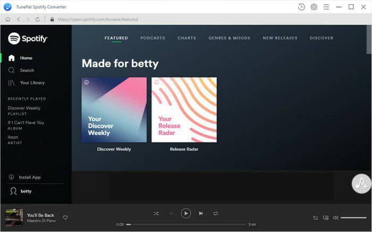The width and height of the screenshot is (372, 232).
Task: Click the now playing album art
Action: [x=14, y=218]
